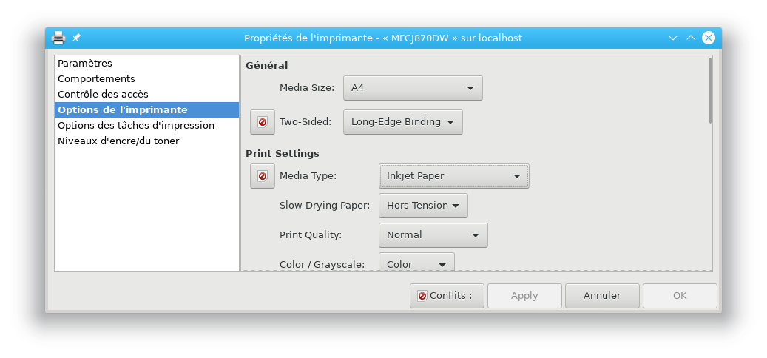Select Options des tâches d'impression

click(146, 125)
